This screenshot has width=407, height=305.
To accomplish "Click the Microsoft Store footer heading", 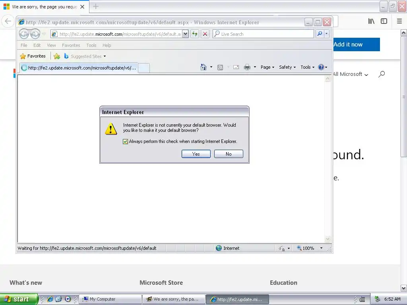I will (161, 283).
